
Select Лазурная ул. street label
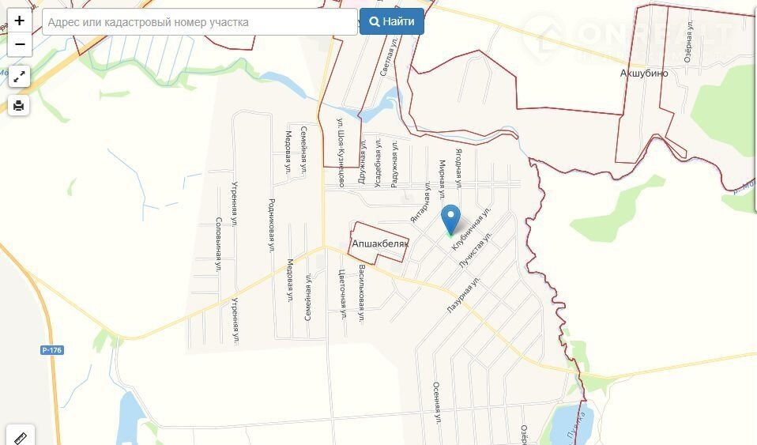[x=464, y=295]
